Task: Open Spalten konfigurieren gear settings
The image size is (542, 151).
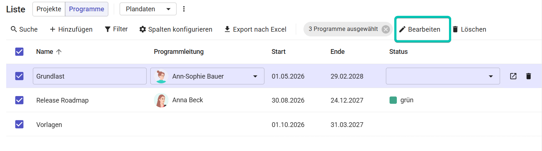Action: click(x=175, y=29)
